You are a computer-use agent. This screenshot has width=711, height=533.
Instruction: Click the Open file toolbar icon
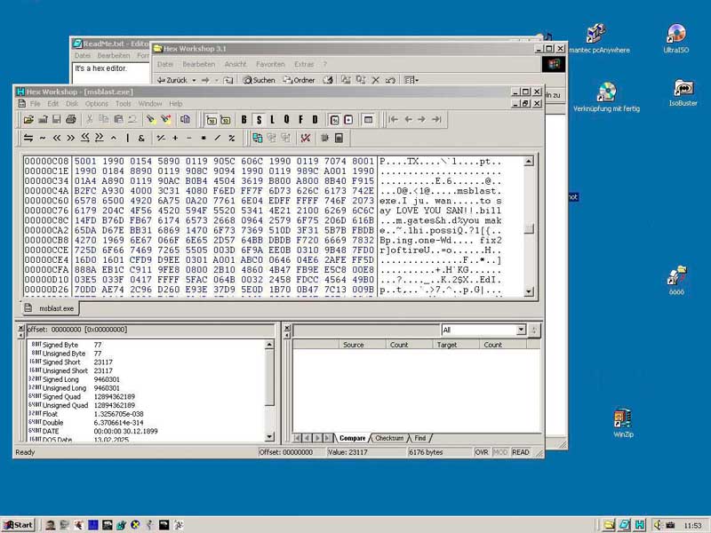coord(28,120)
